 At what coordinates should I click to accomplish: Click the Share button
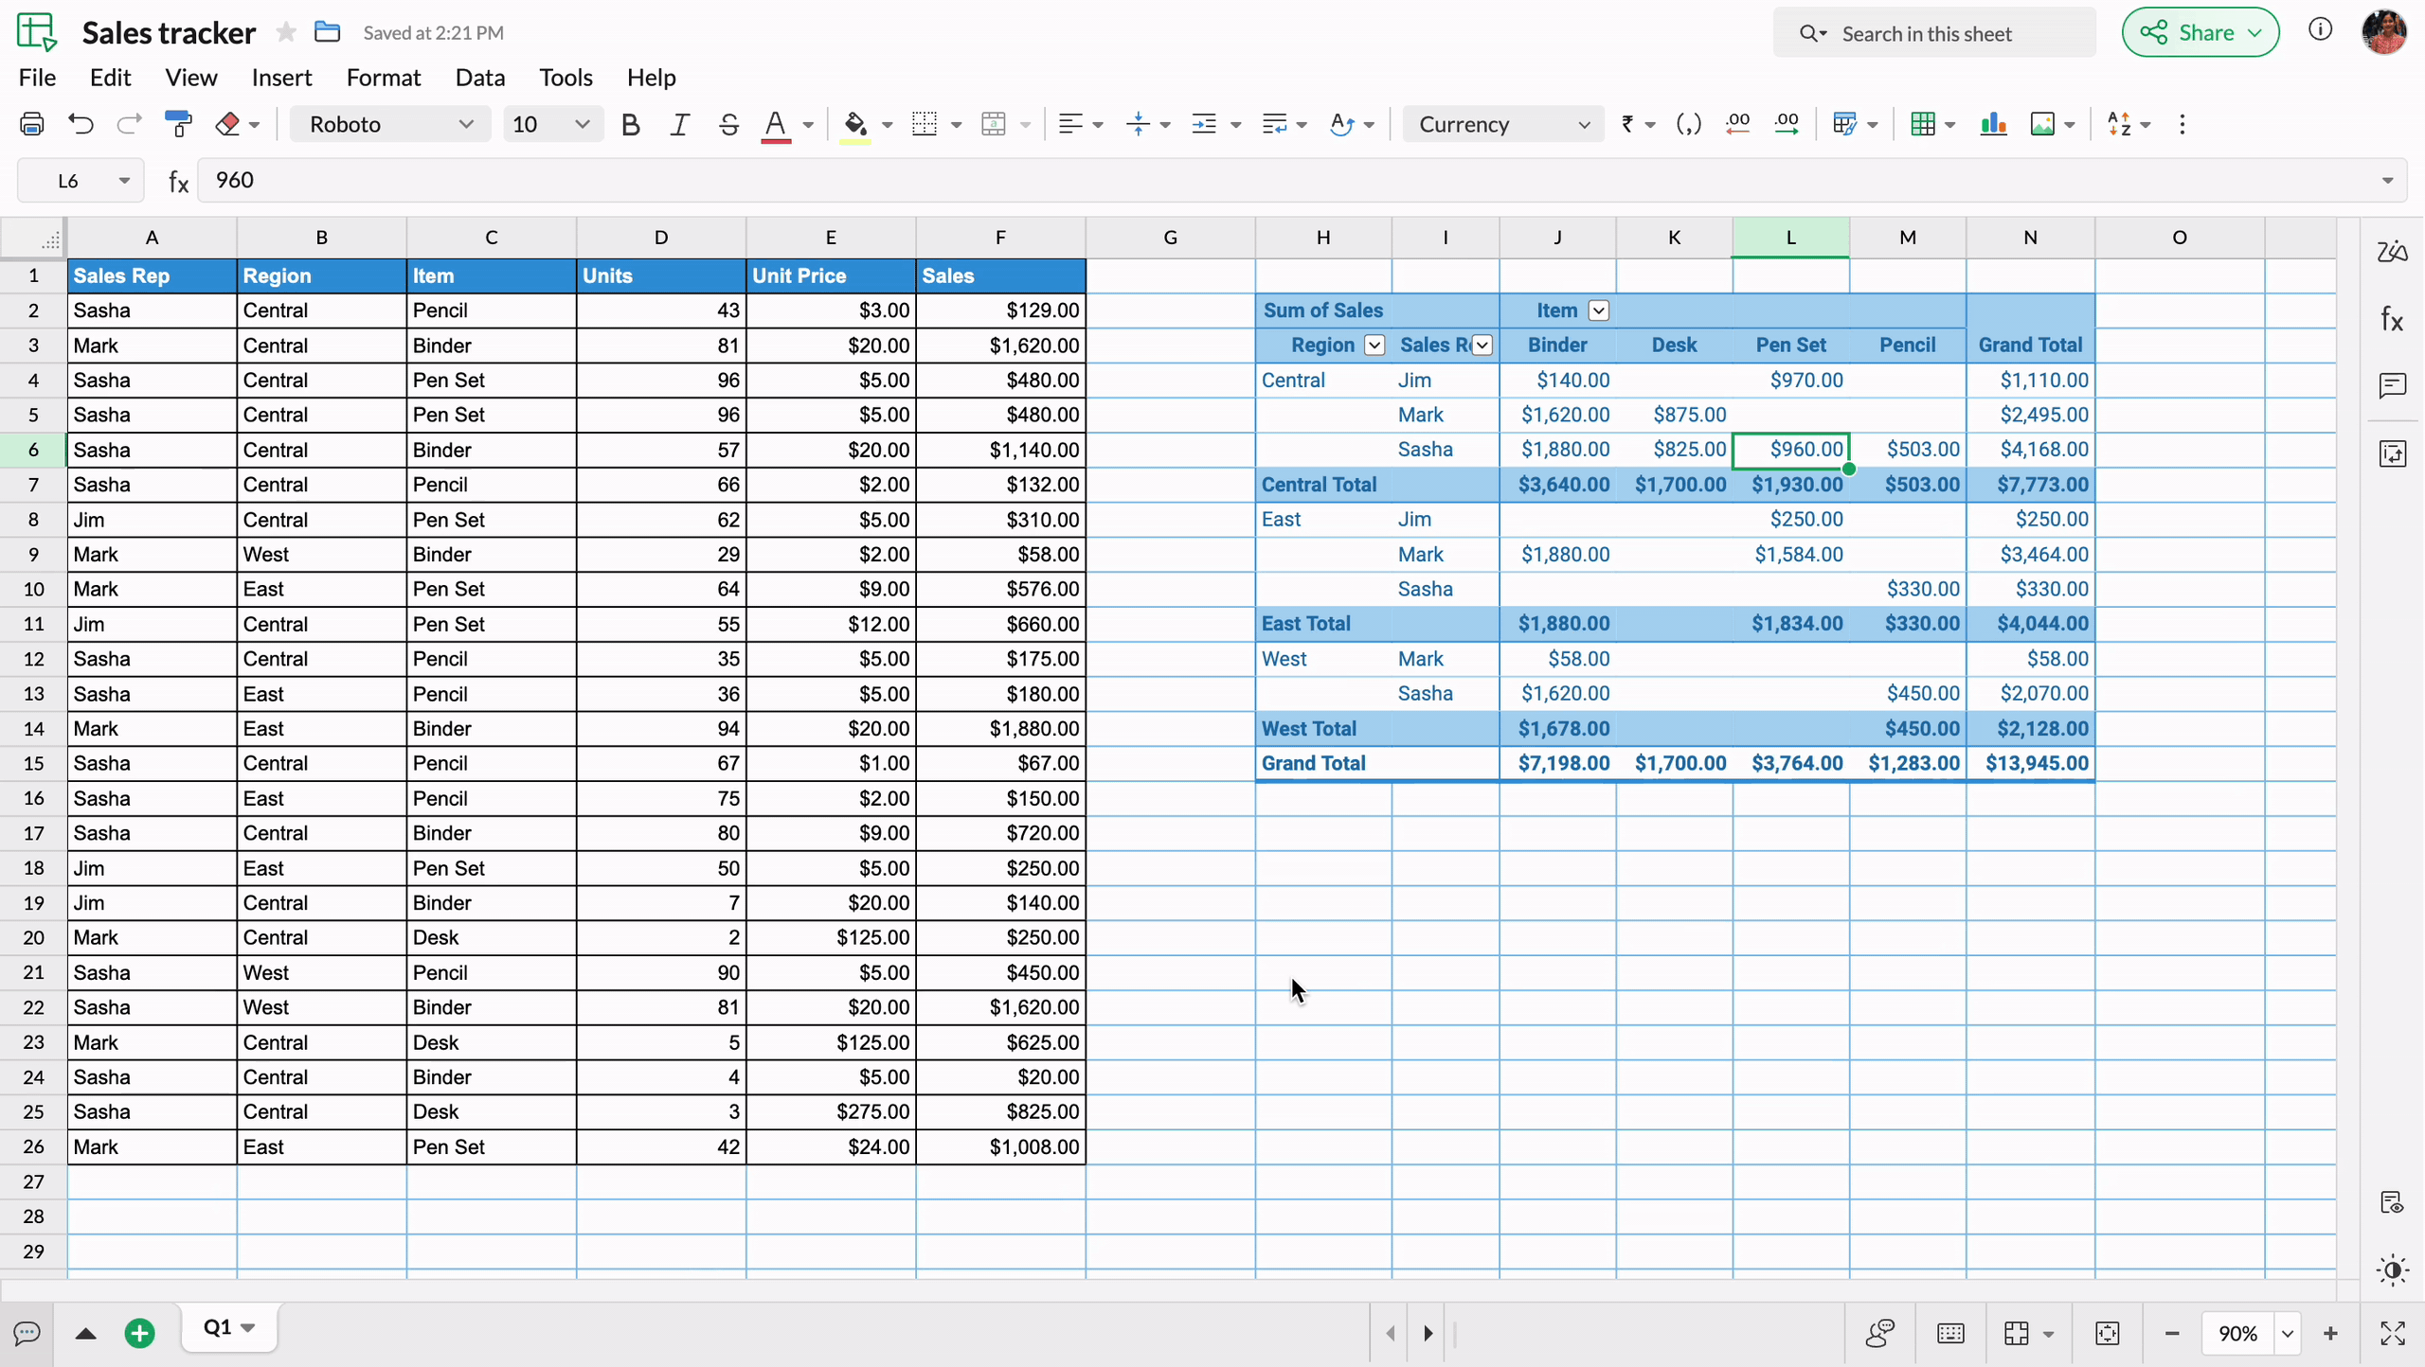coord(2200,32)
